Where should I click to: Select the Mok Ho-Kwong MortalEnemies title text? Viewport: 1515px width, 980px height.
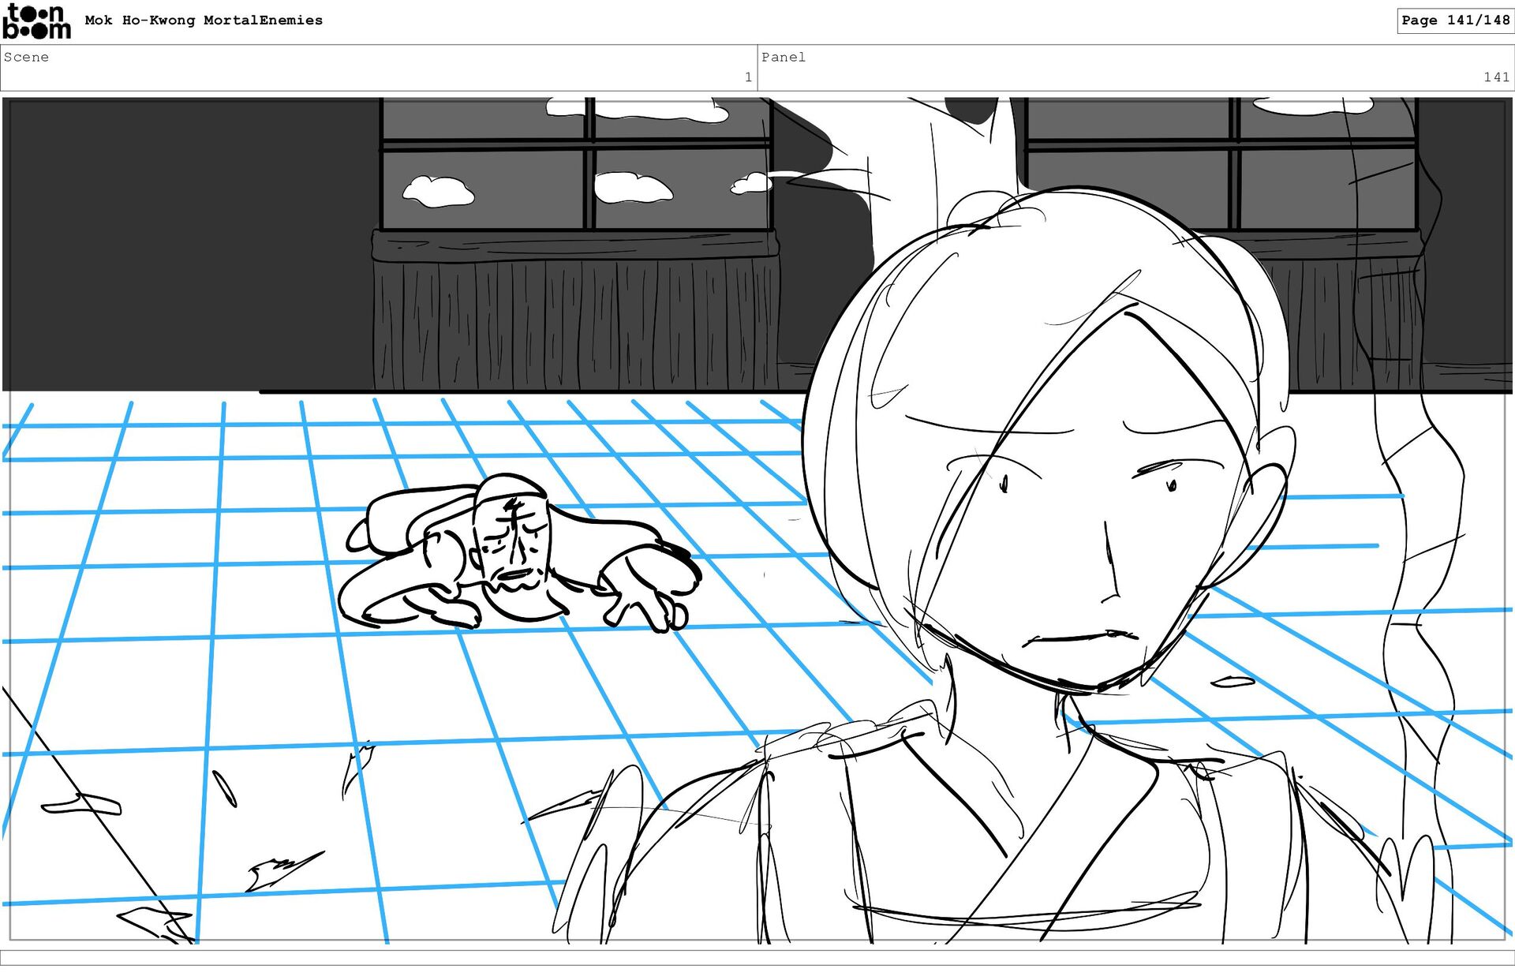tap(204, 21)
